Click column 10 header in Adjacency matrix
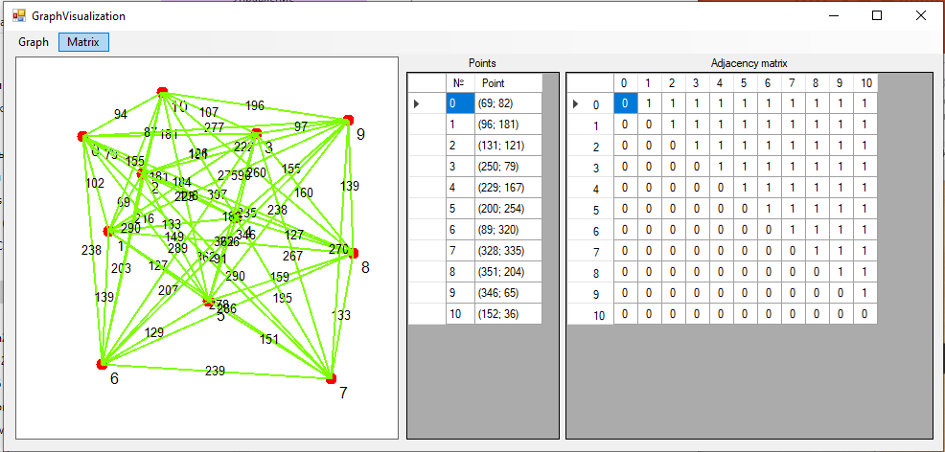This screenshot has height=452, width=945. 864,83
